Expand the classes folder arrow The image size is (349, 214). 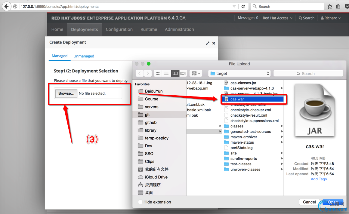click(282, 126)
